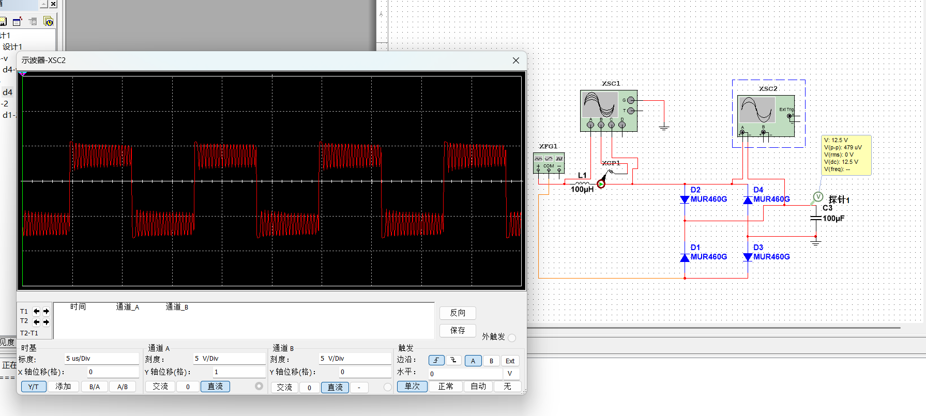This screenshot has height=416, width=926.
Task: Click Channel B scale field 5 V/Div
Action: (x=355, y=359)
